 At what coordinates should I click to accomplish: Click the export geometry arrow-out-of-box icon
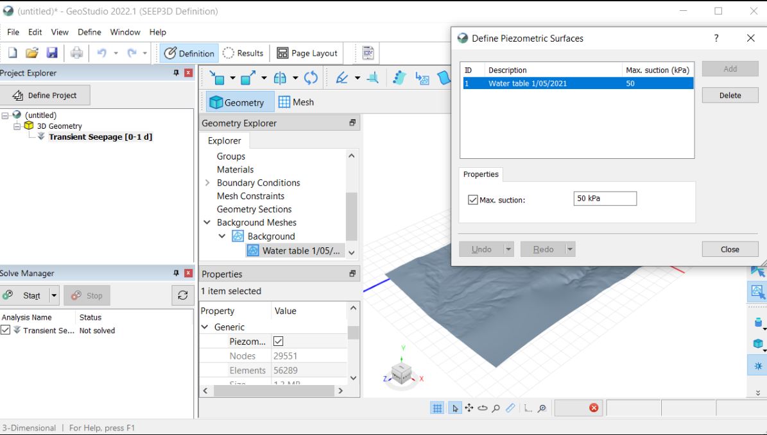(248, 78)
